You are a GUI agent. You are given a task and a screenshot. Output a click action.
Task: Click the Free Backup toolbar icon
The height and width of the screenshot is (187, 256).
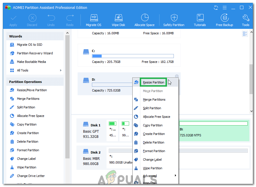(x=225, y=18)
